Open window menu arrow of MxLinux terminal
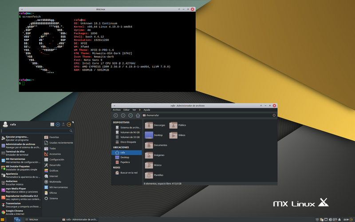 pyautogui.click(x=22, y=9)
